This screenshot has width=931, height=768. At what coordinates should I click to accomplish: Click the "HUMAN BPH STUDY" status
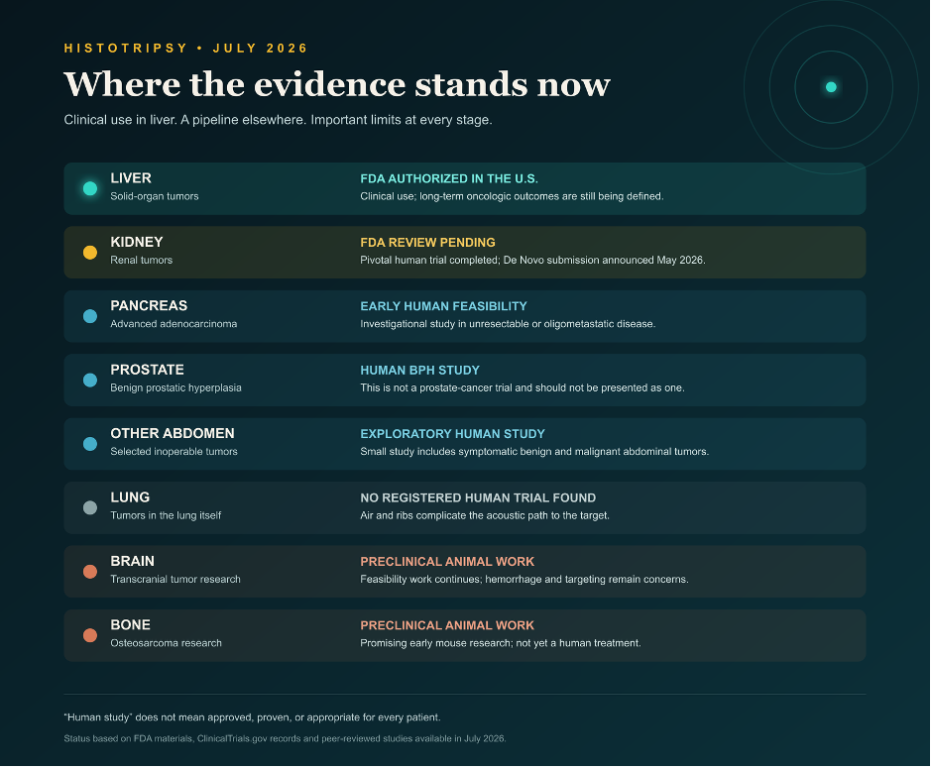pyautogui.click(x=419, y=371)
